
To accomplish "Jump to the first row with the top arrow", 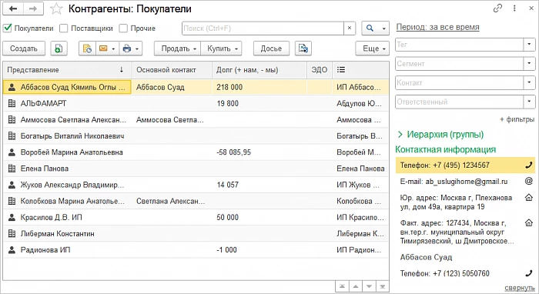I will tap(342, 286).
